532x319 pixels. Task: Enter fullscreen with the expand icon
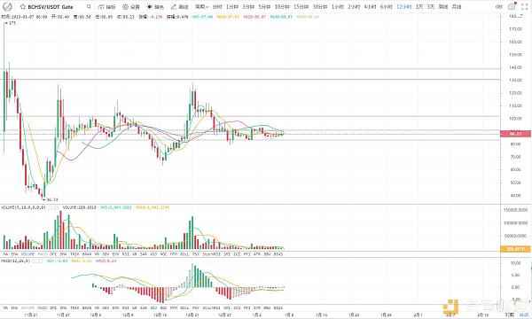[x=525, y=6]
